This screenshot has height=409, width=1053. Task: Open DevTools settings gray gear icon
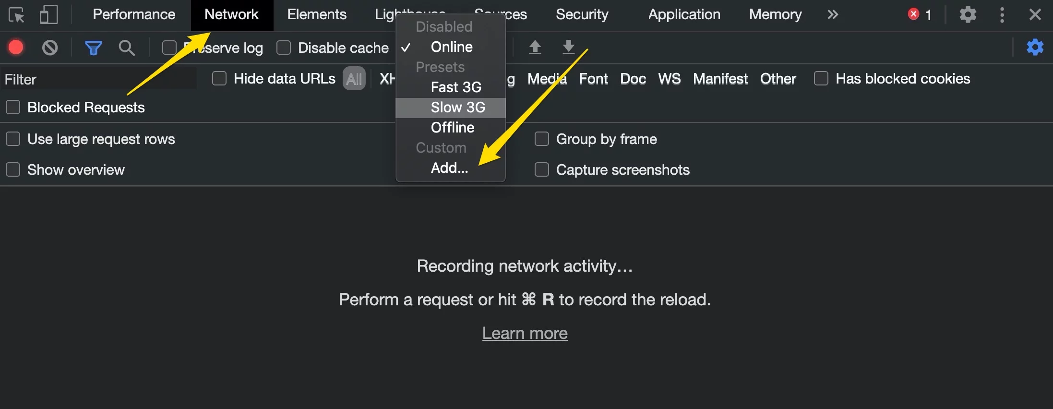click(968, 14)
